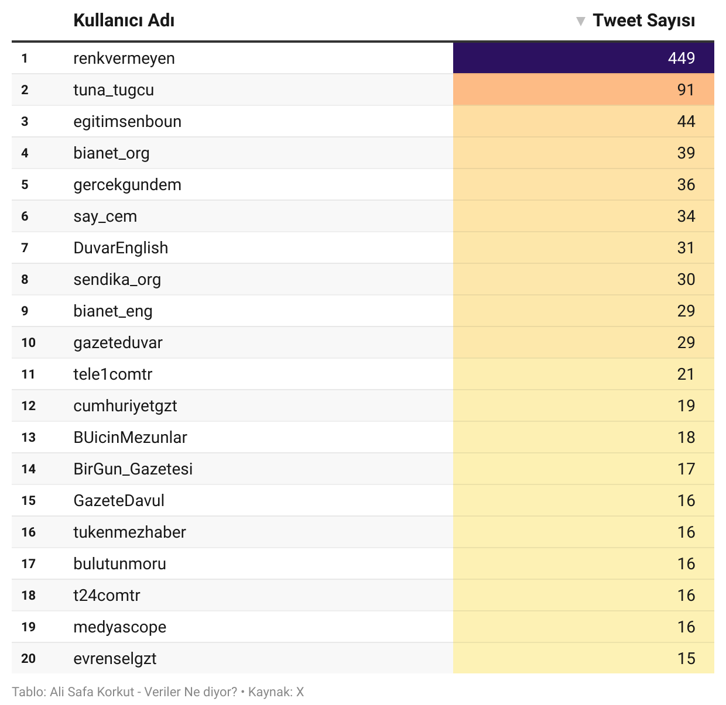Click the Kaynak: X source text

276,692
